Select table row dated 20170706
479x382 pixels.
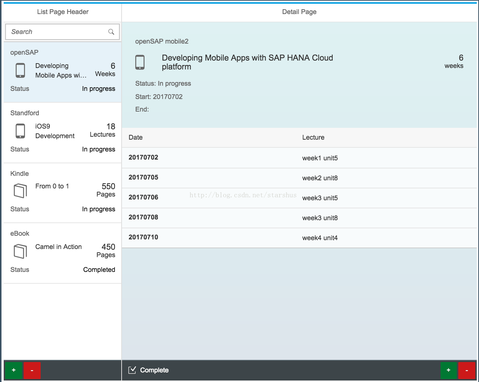coord(299,198)
